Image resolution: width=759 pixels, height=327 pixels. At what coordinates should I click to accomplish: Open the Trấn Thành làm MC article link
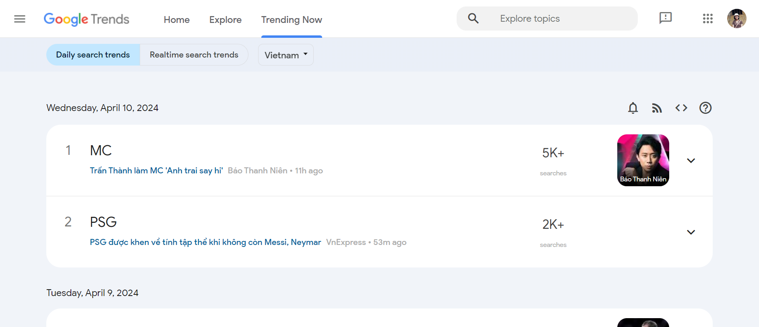(x=156, y=171)
